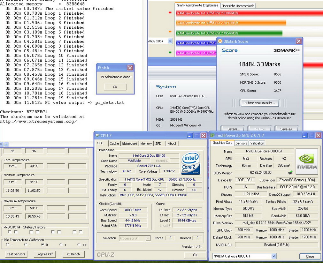Image resolution: width=323 pixels, height=263 pixels.
Task: Open CPU-Z About tab
Action: coord(172,143)
